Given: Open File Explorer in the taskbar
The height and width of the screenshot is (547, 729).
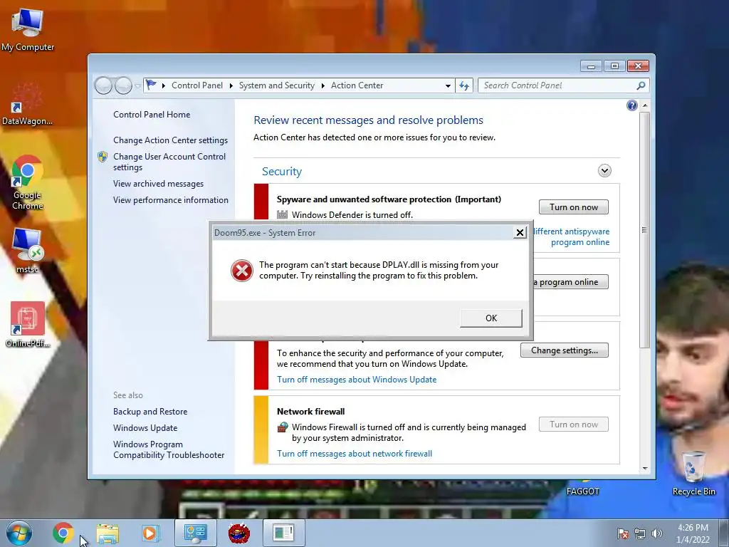Looking at the screenshot, I should click(107, 533).
